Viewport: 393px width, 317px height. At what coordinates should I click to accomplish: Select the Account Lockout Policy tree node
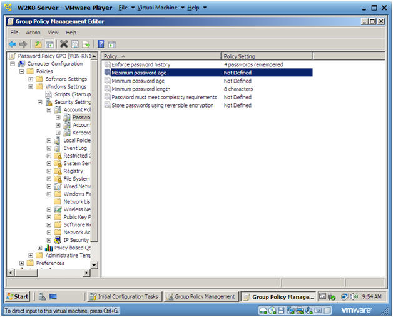tap(81, 125)
